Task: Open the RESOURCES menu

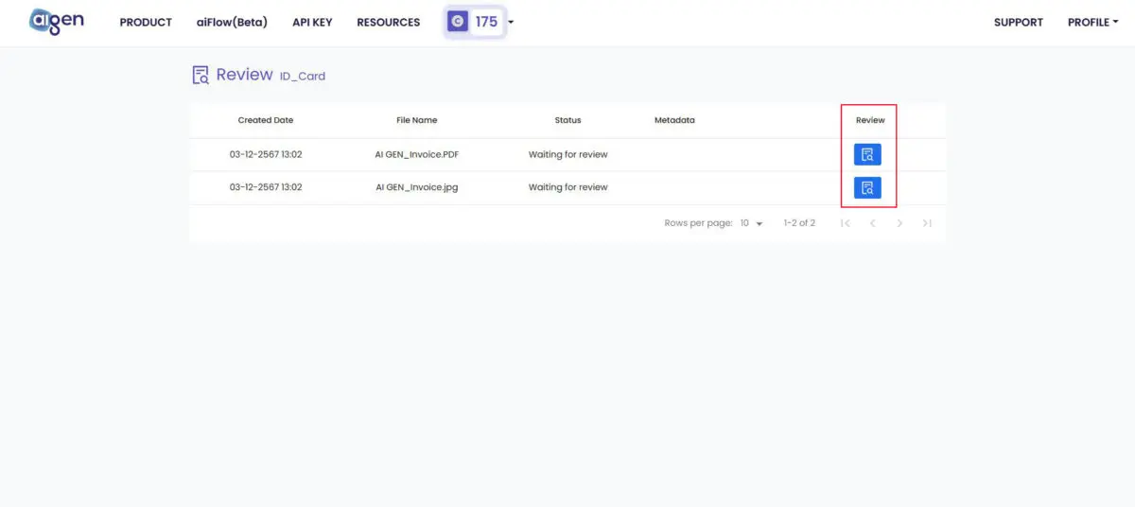Action: click(x=388, y=22)
